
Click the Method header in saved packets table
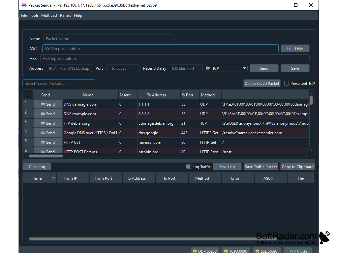pos(210,95)
